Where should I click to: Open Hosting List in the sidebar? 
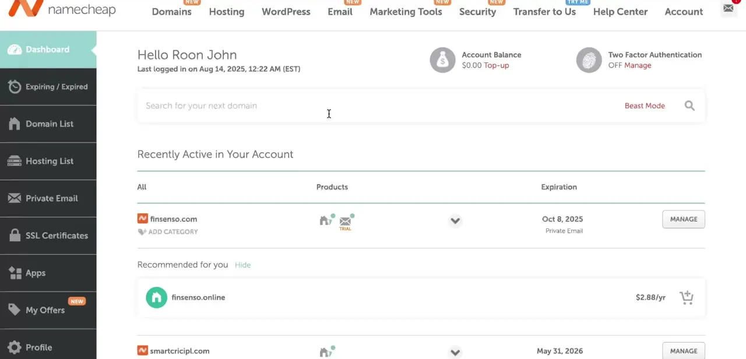pos(48,161)
